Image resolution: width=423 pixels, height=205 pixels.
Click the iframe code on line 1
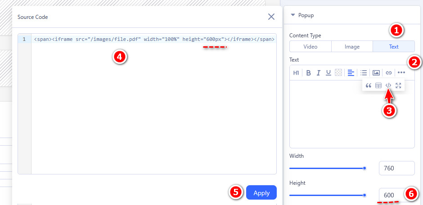[154, 39]
